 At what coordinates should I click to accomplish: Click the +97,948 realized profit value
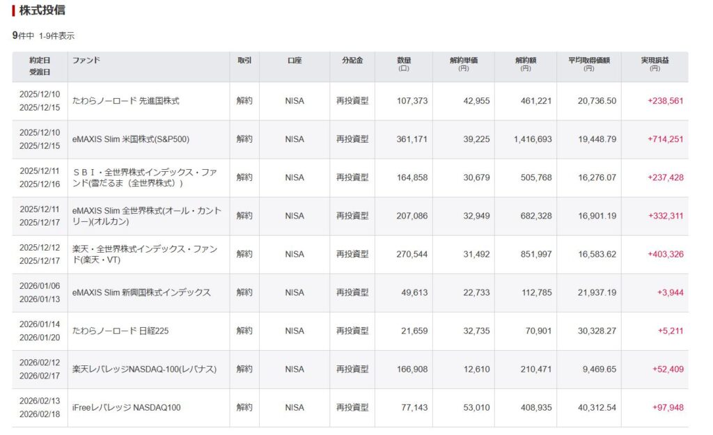[x=668, y=407]
